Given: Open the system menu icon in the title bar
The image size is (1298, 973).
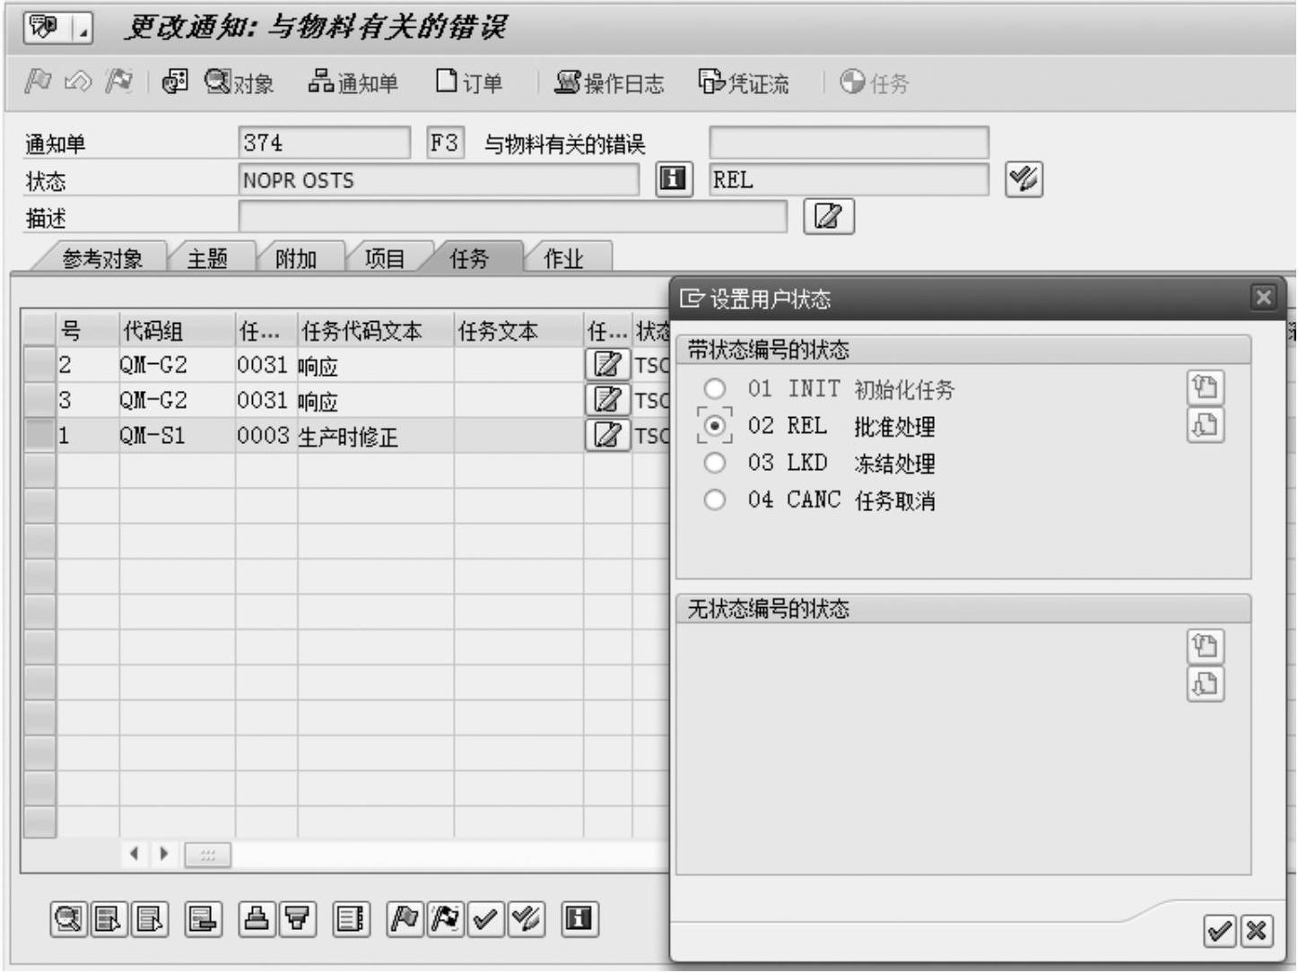Looking at the screenshot, I should tap(46, 28).
